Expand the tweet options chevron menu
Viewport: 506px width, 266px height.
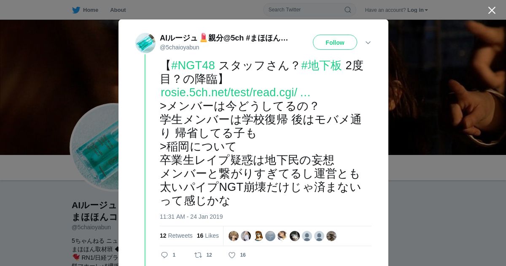(x=368, y=43)
